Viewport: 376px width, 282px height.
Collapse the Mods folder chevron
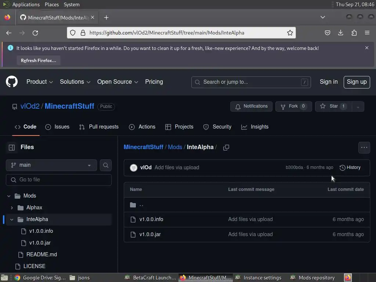pos(9,196)
